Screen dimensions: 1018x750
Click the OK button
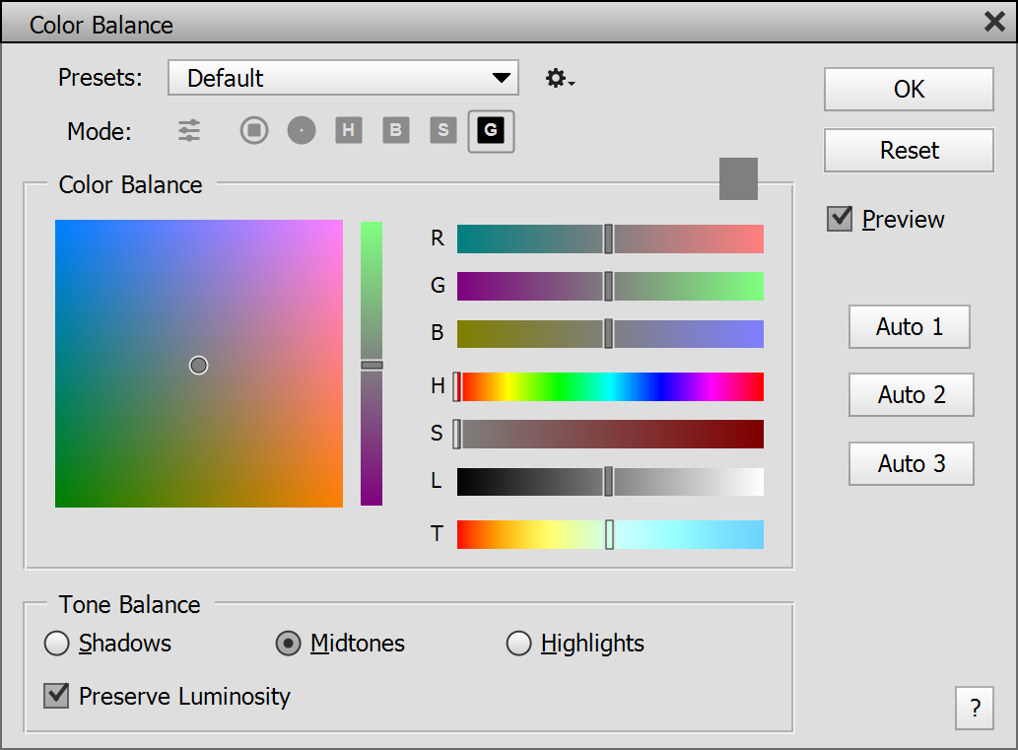point(909,89)
